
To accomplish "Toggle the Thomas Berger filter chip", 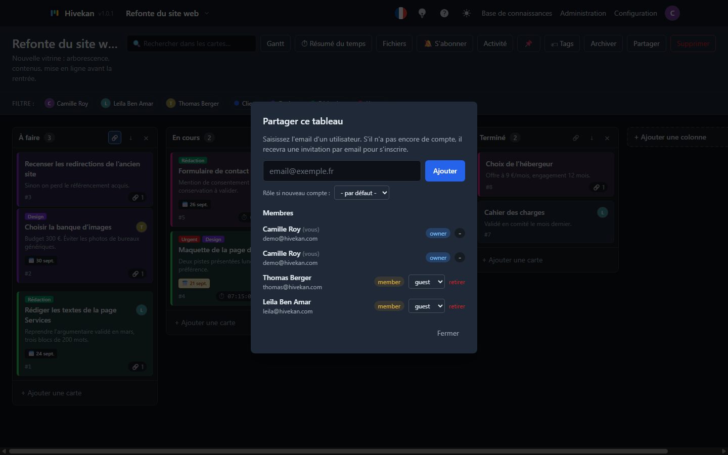I will click(193, 103).
